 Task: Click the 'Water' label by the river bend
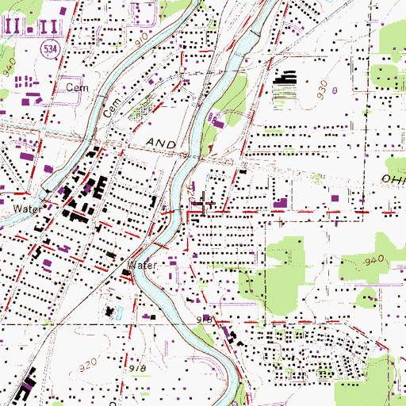pos(142,266)
